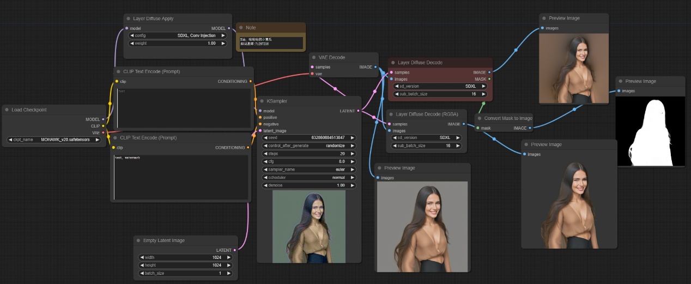691x284 pixels.
Task: Collapse the Empty Latent Image node dot
Action: pos(138,240)
